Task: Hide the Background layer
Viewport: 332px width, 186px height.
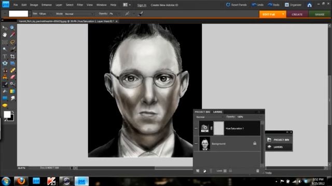Action: [x=196, y=144]
